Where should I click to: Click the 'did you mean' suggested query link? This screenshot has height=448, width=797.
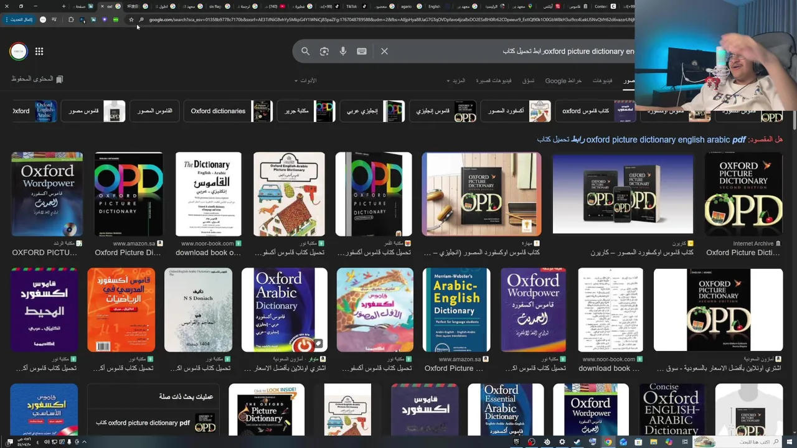click(640, 140)
